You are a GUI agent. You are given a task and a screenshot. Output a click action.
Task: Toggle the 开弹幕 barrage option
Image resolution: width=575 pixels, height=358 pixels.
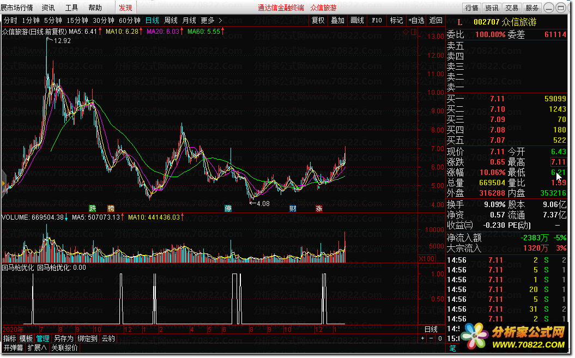[x=13, y=348]
